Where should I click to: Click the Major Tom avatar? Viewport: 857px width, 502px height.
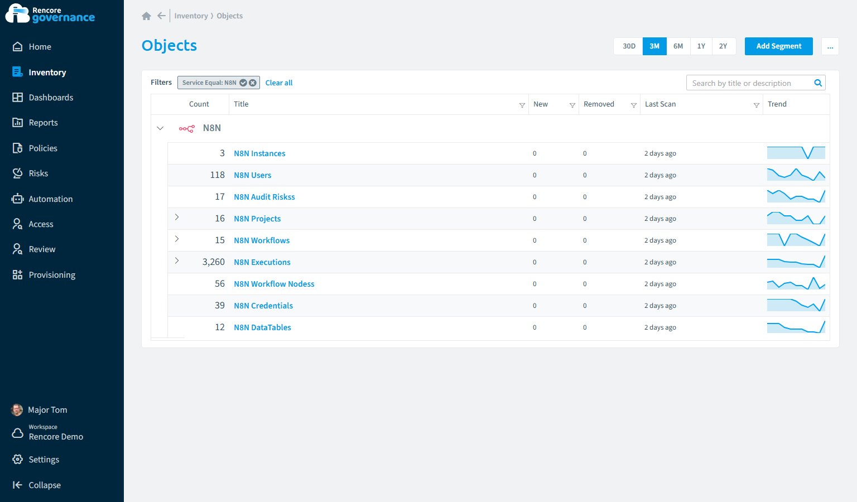point(17,410)
